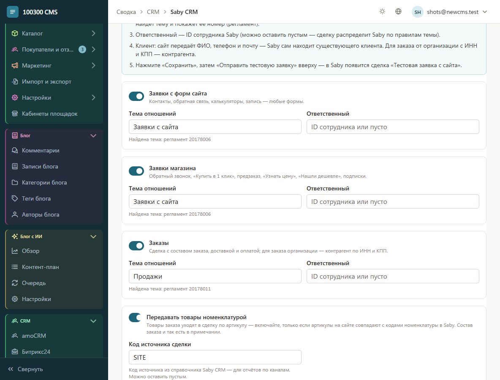This screenshot has height=380, width=500.
Task: Click the Обзор chart icon
Action: tap(15, 251)
